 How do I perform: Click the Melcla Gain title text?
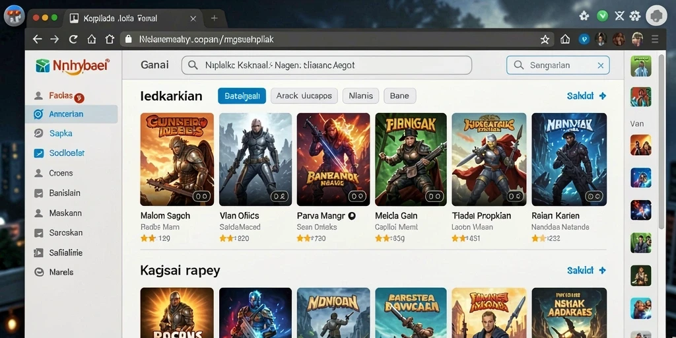pos(396,216)
